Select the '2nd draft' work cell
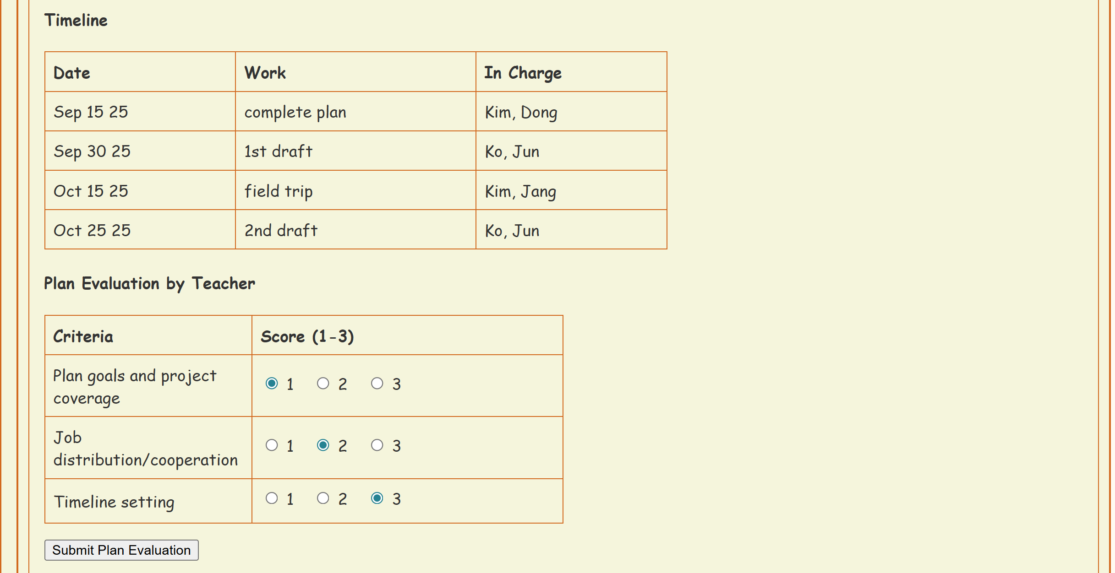Image resolution: width=1115 pixels, height=573 pixels. point(281,230)
